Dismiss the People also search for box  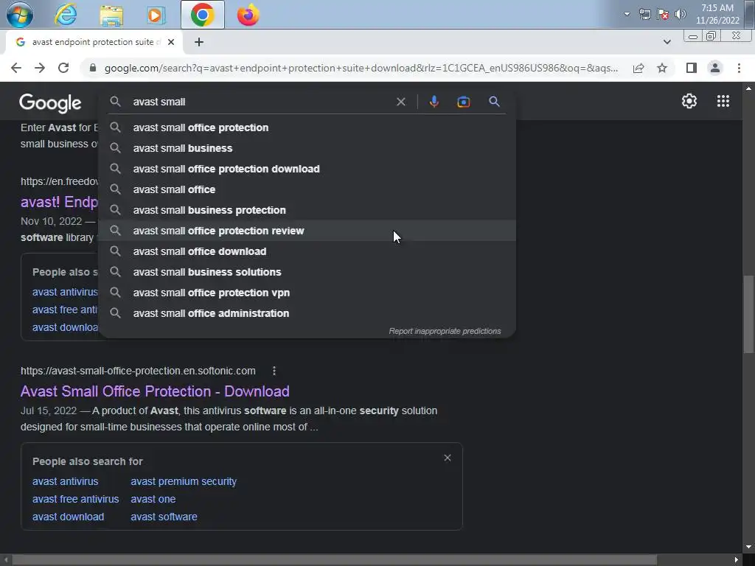tap(448, 458)
